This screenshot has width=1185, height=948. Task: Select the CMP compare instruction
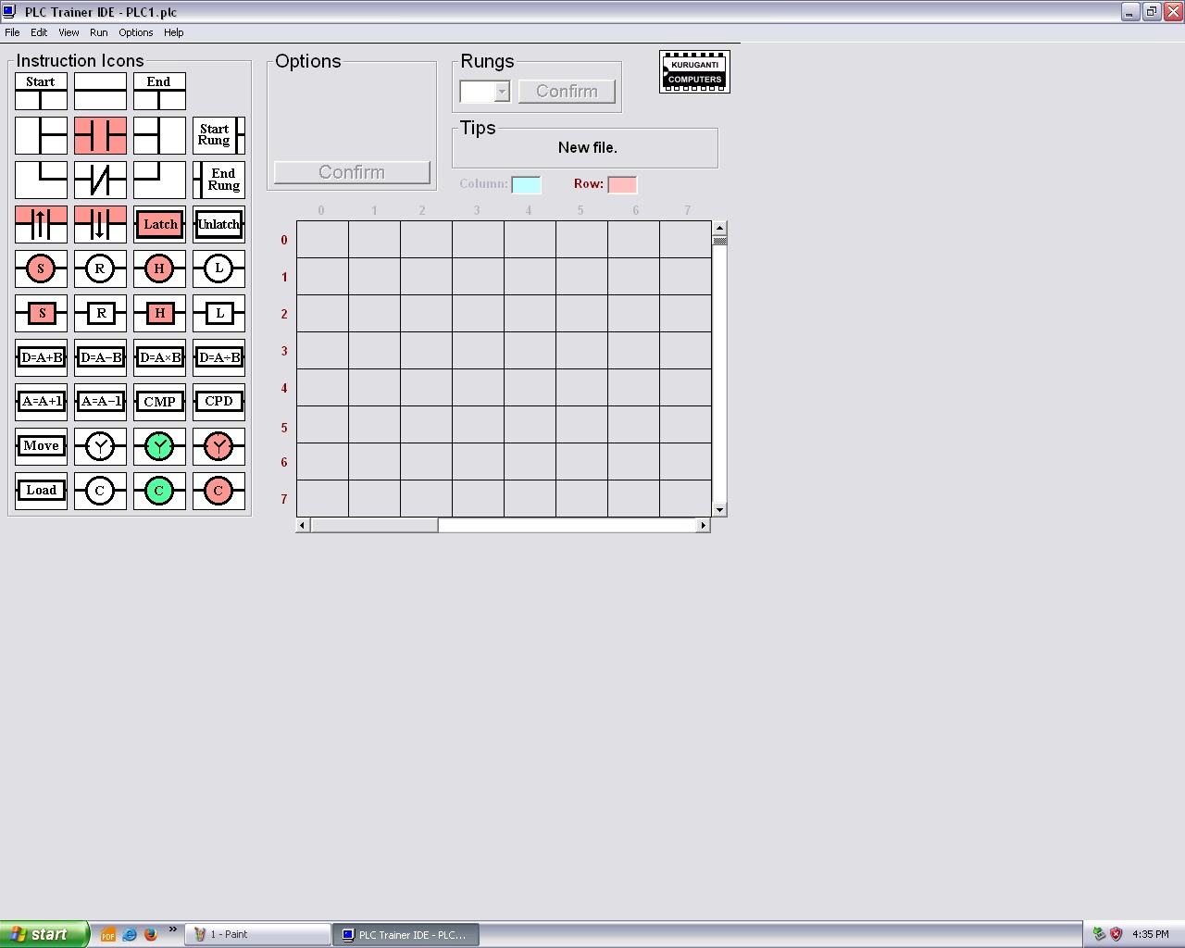(x=158, y=402)
